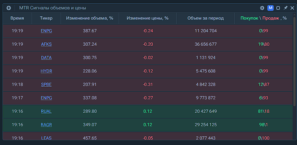The image size is (297, 145).
Task: Toggle the blue M mode button
Action: [x=270, y=8]
